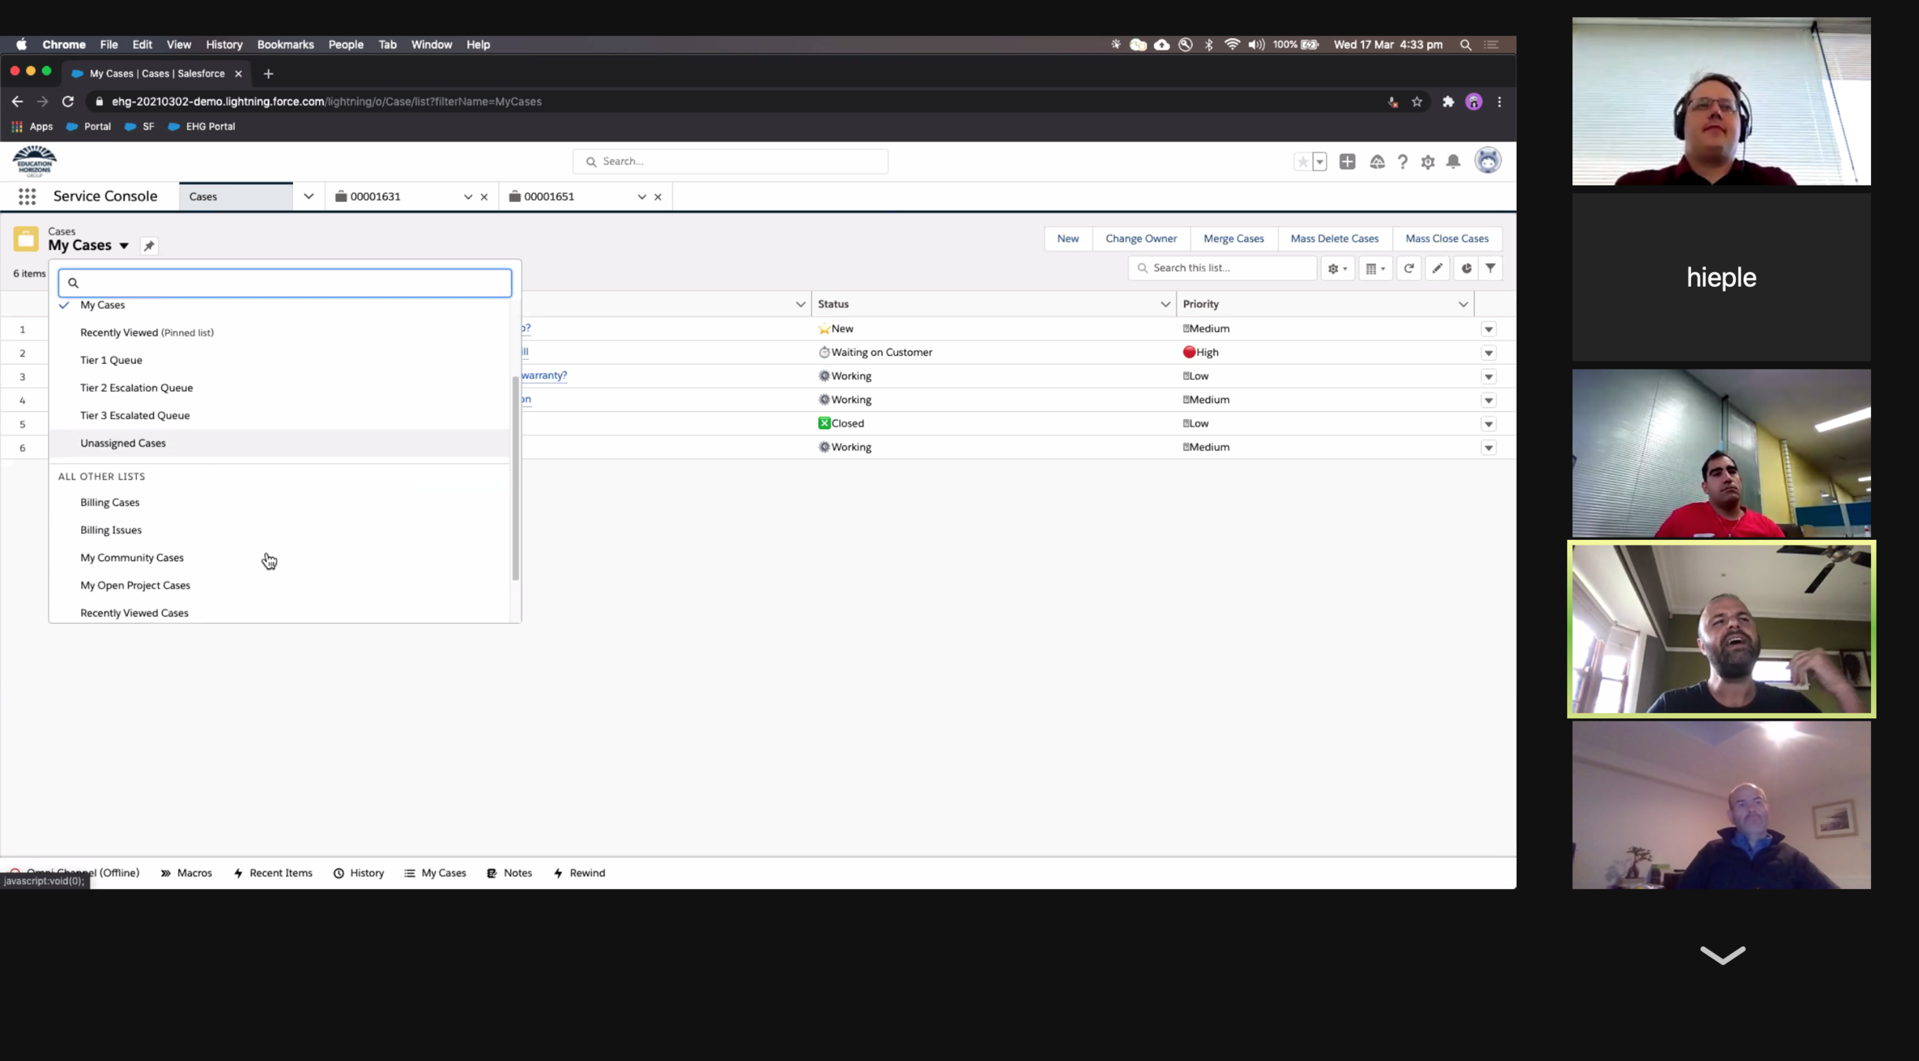Open the App Launcher grid icon
The height and width of the screenshot is (1061, 1919).
[x=27, y=196]
